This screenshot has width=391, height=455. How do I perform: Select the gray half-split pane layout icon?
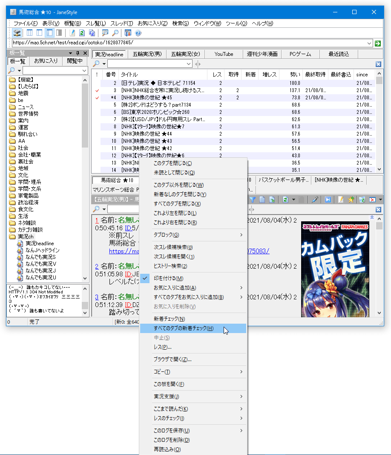point(59,33)
